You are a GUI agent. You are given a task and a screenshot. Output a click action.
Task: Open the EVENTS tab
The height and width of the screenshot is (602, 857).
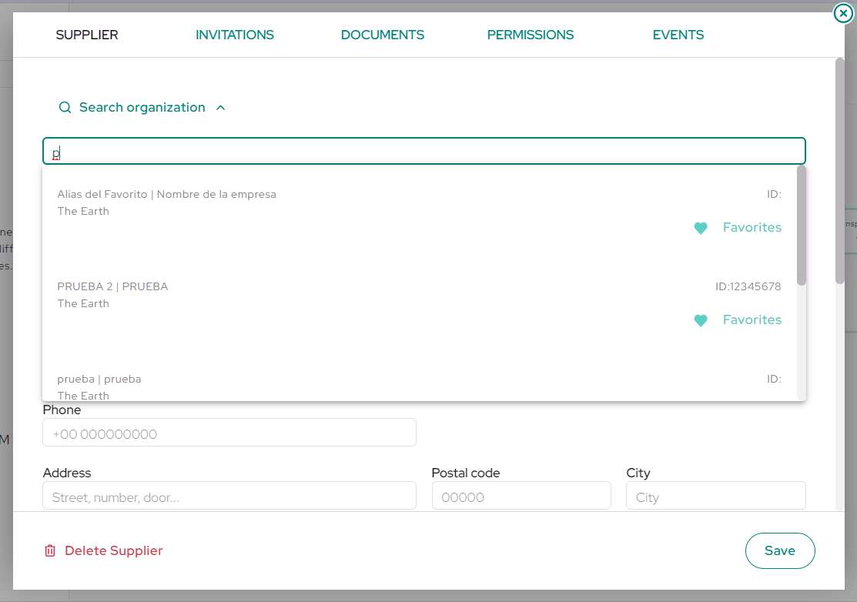point(678,35)
